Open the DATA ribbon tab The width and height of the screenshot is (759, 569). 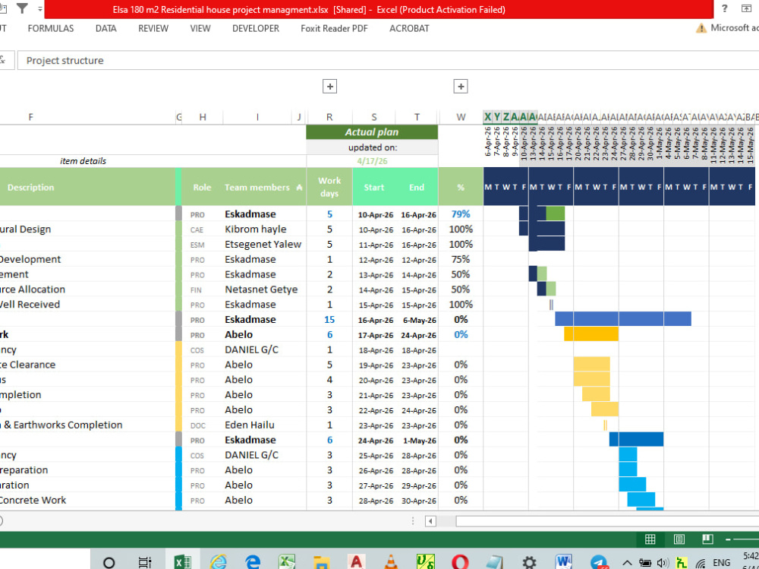point(106,29)
